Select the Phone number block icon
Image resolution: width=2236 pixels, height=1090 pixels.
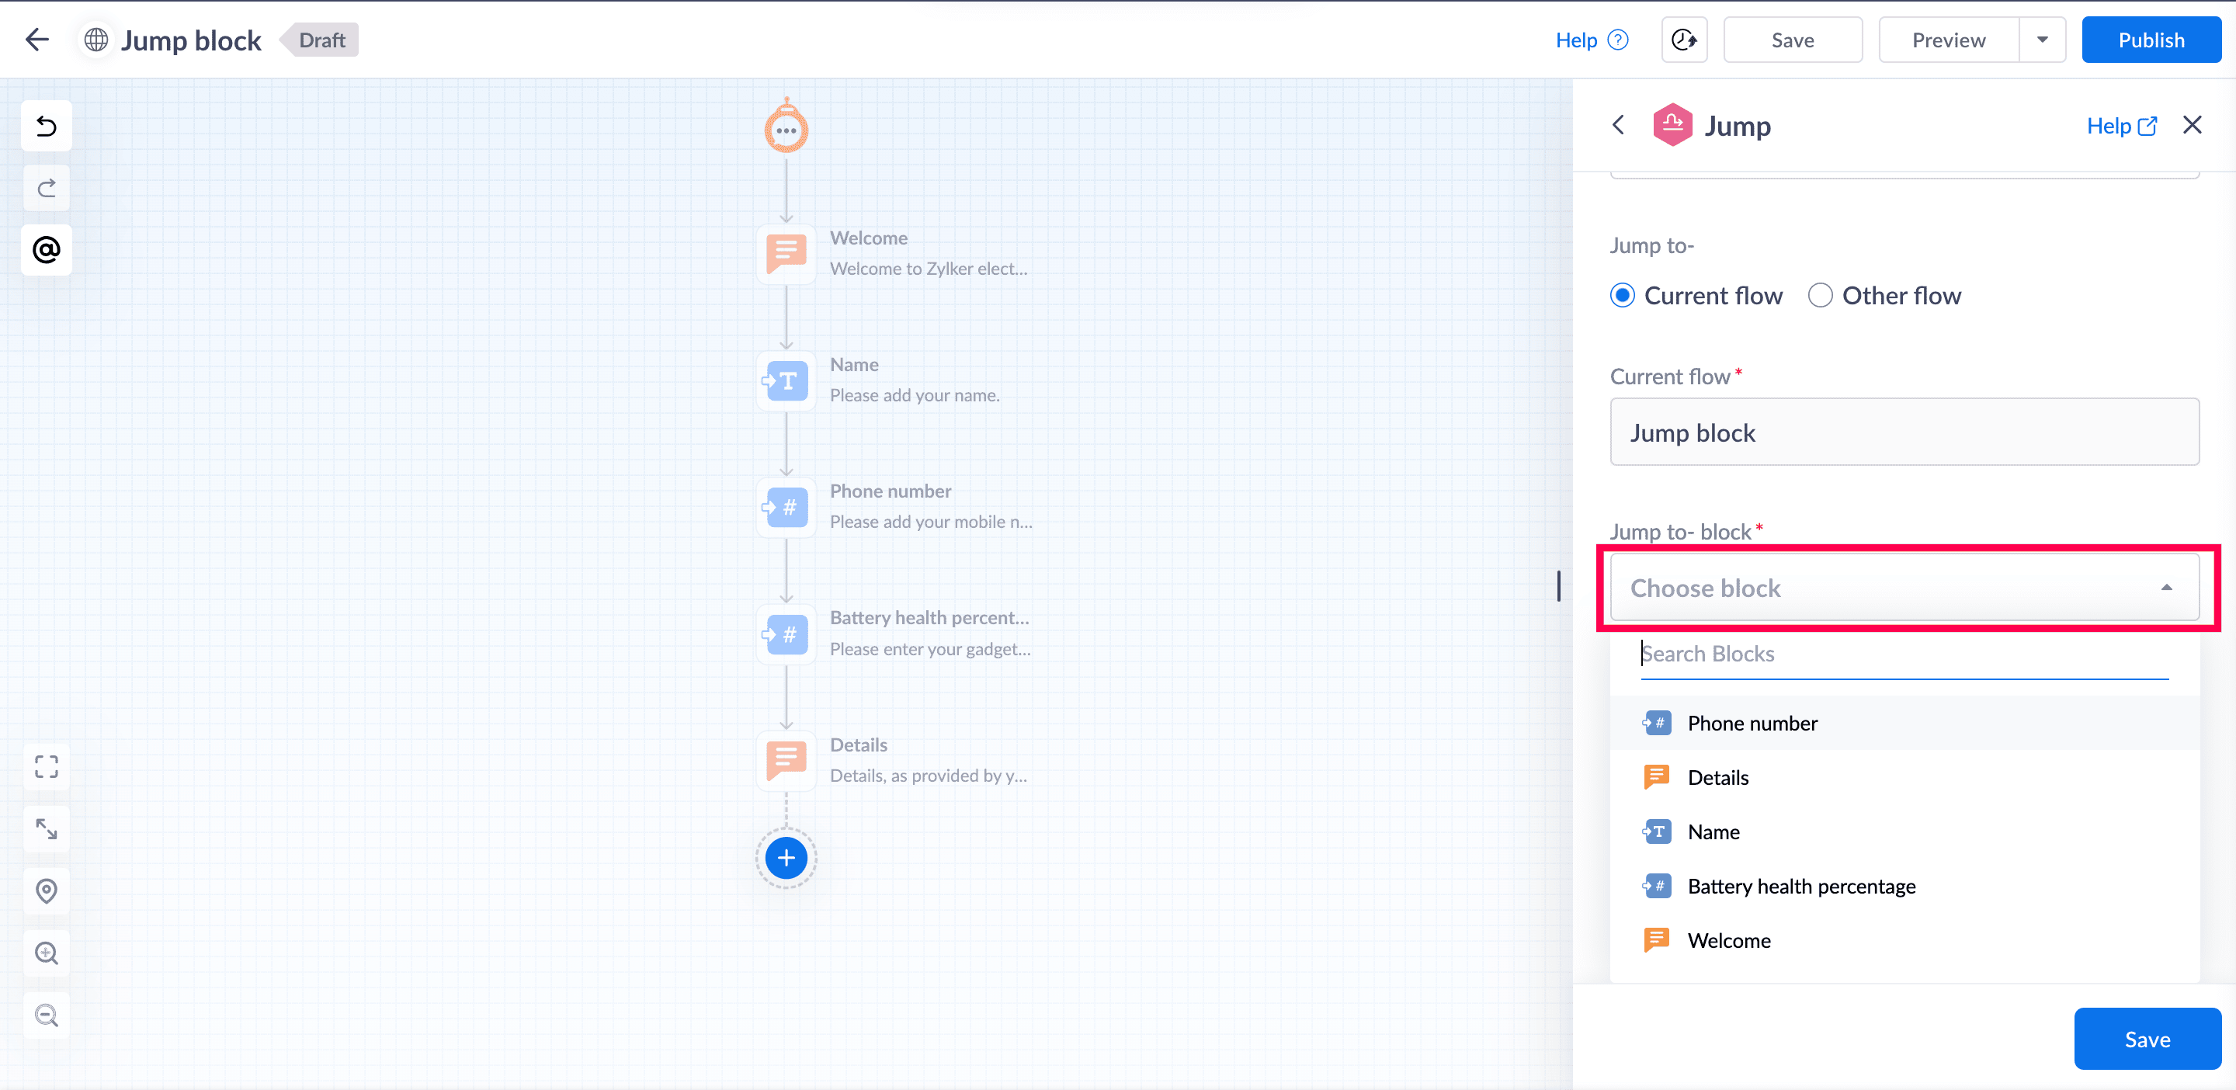786,508
